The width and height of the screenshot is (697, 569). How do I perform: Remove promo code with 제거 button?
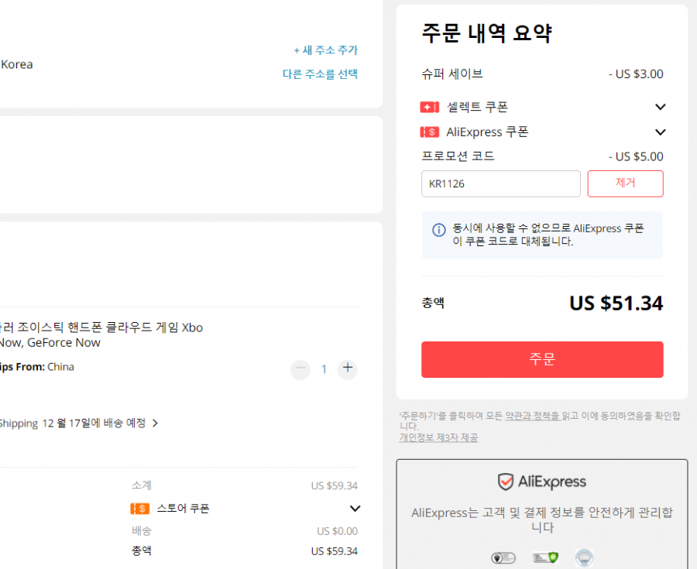pyautogui.click(x=625, y=183)
